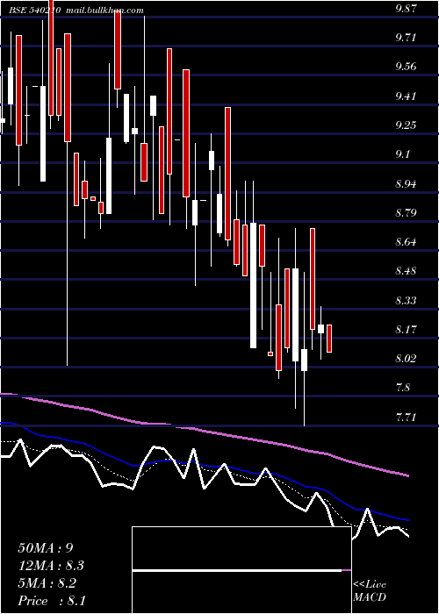Click the 9.87 price axis label
Screen dimensions: 439x614
point(406,9)
